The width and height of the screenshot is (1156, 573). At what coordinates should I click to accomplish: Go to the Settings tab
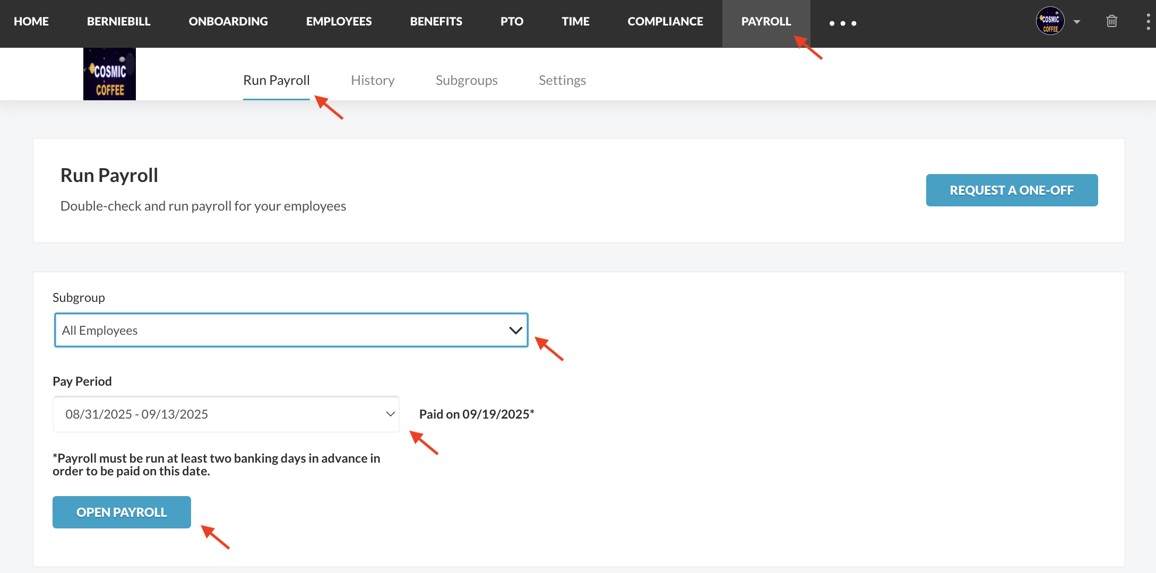pyautogui.click(x=562, y=80)
